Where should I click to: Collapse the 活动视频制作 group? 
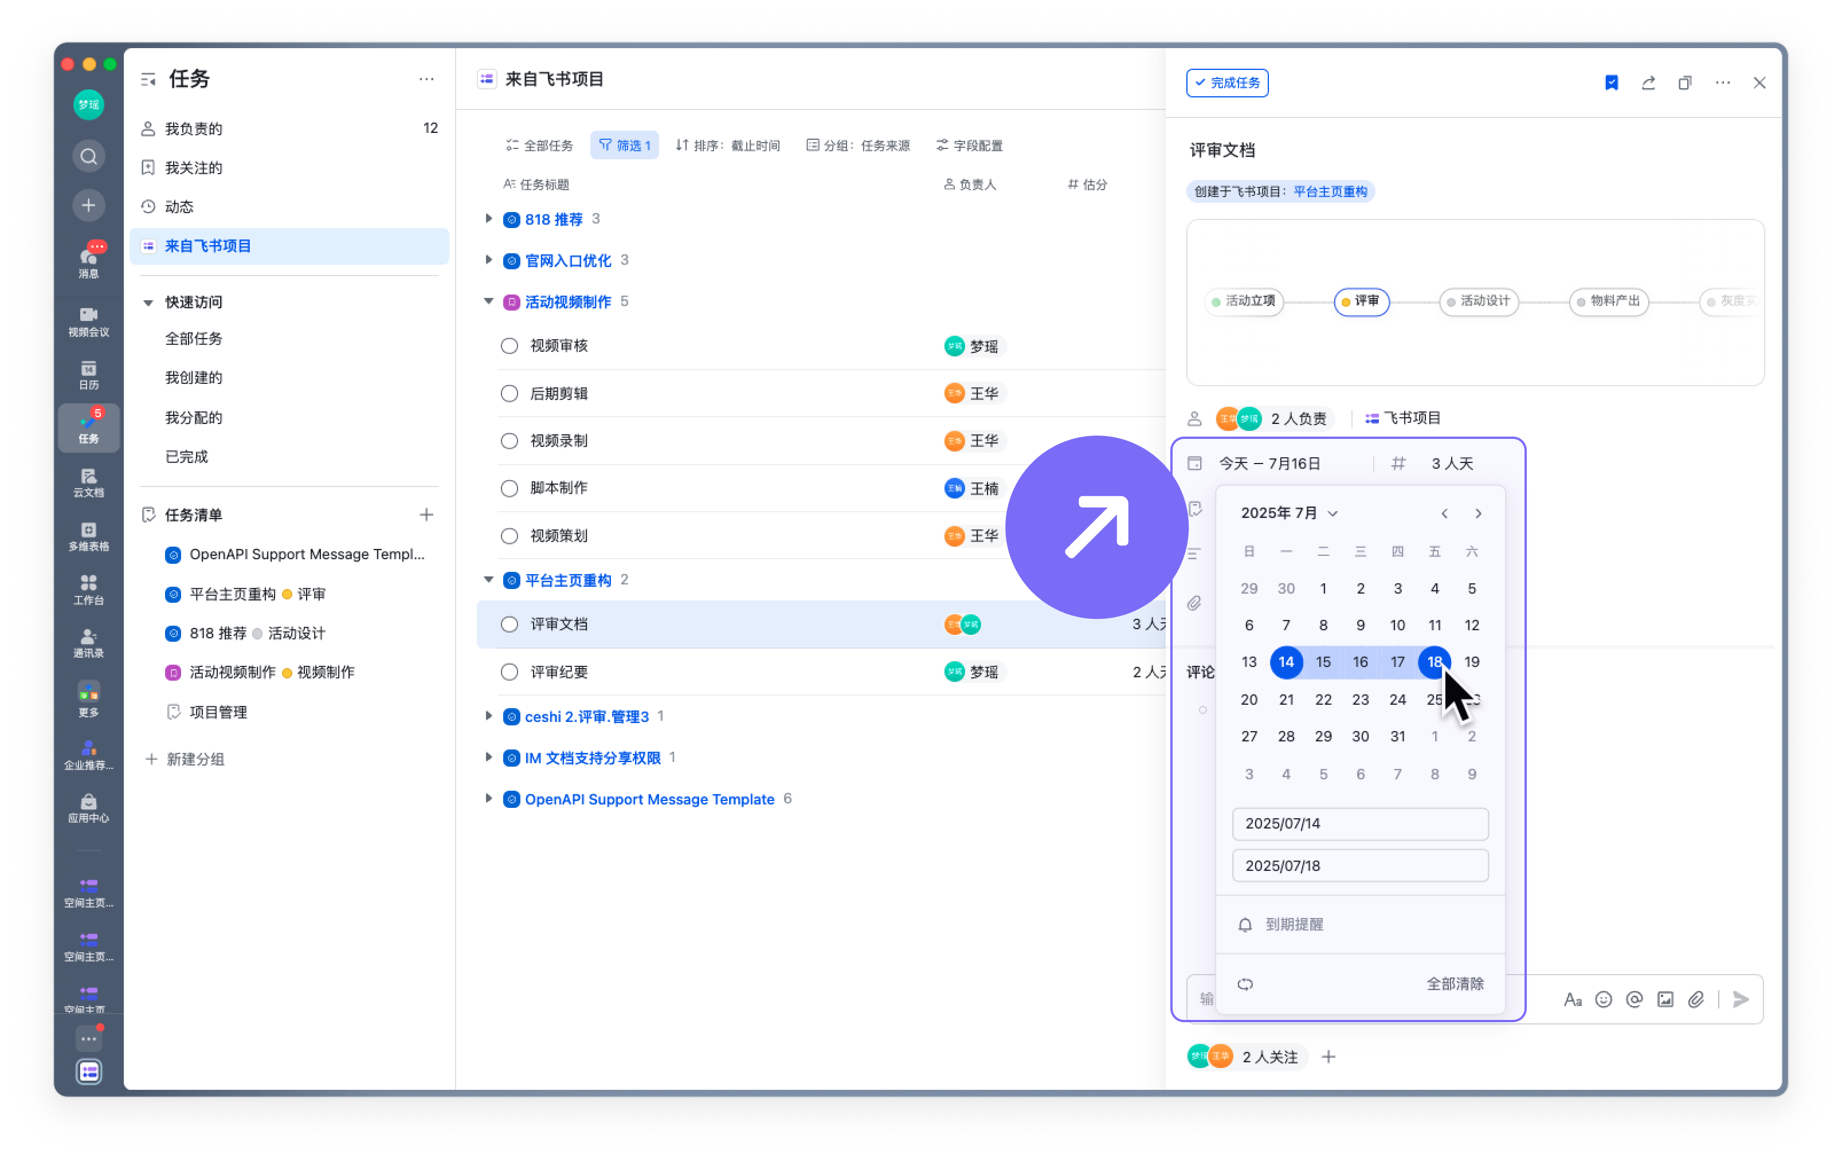(488, 301)
